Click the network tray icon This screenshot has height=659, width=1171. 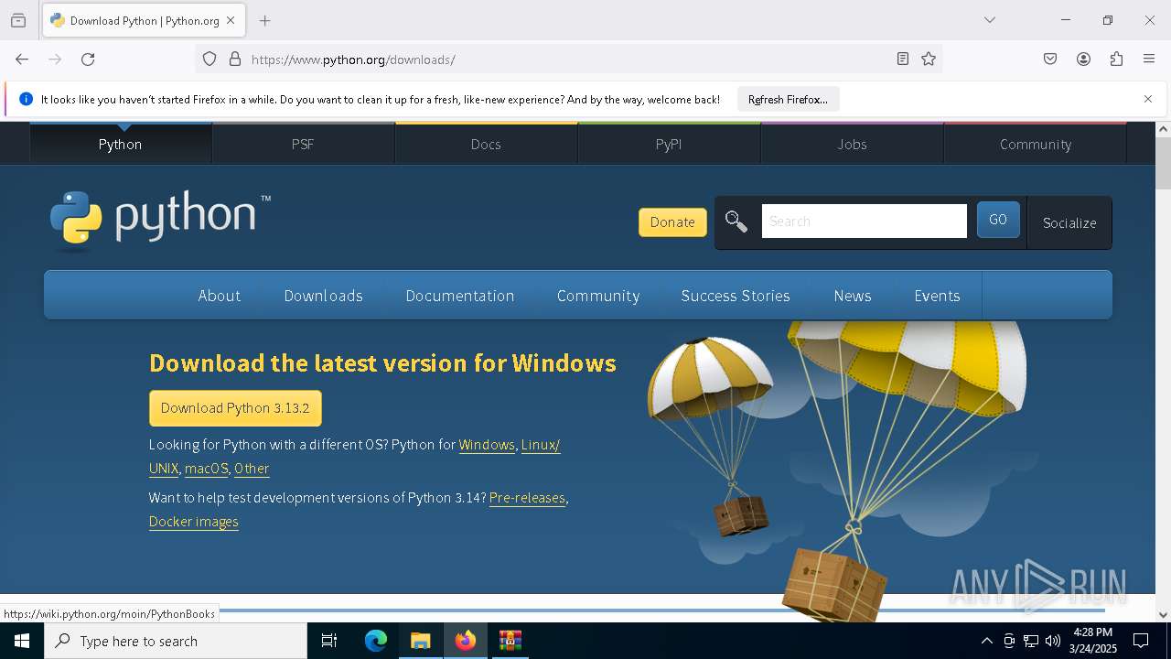point(1031,641)
